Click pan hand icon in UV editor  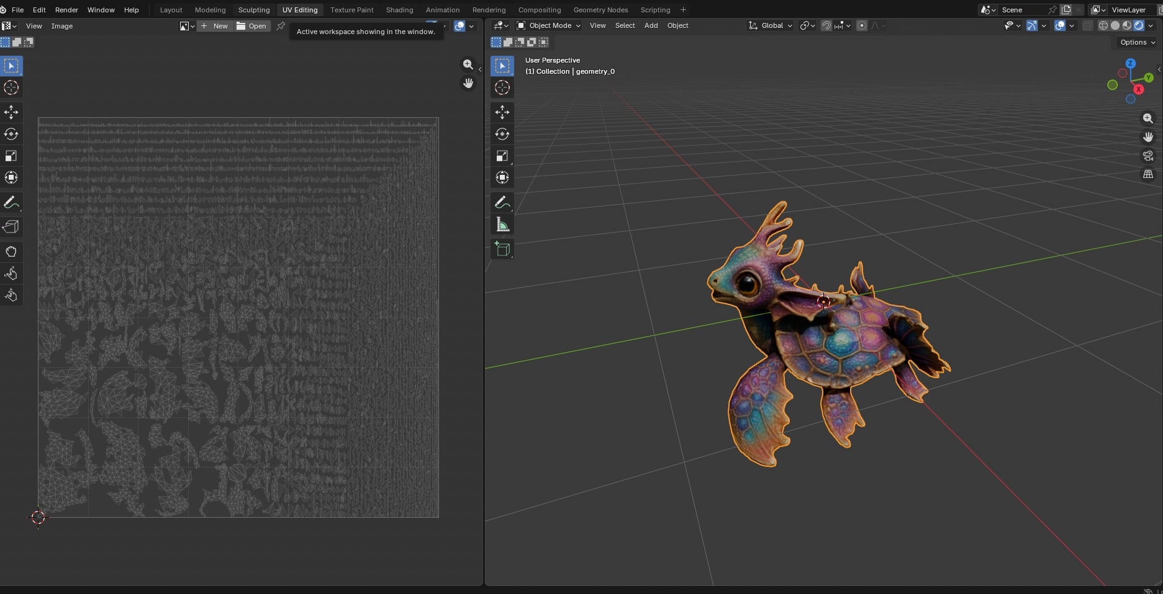coord(468,83)
